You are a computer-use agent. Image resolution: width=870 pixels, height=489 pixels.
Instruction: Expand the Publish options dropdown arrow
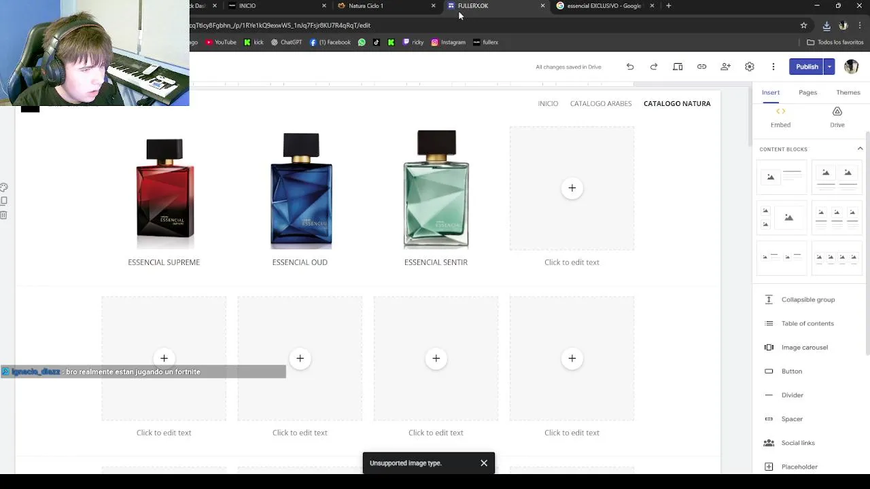click(829, 67)
